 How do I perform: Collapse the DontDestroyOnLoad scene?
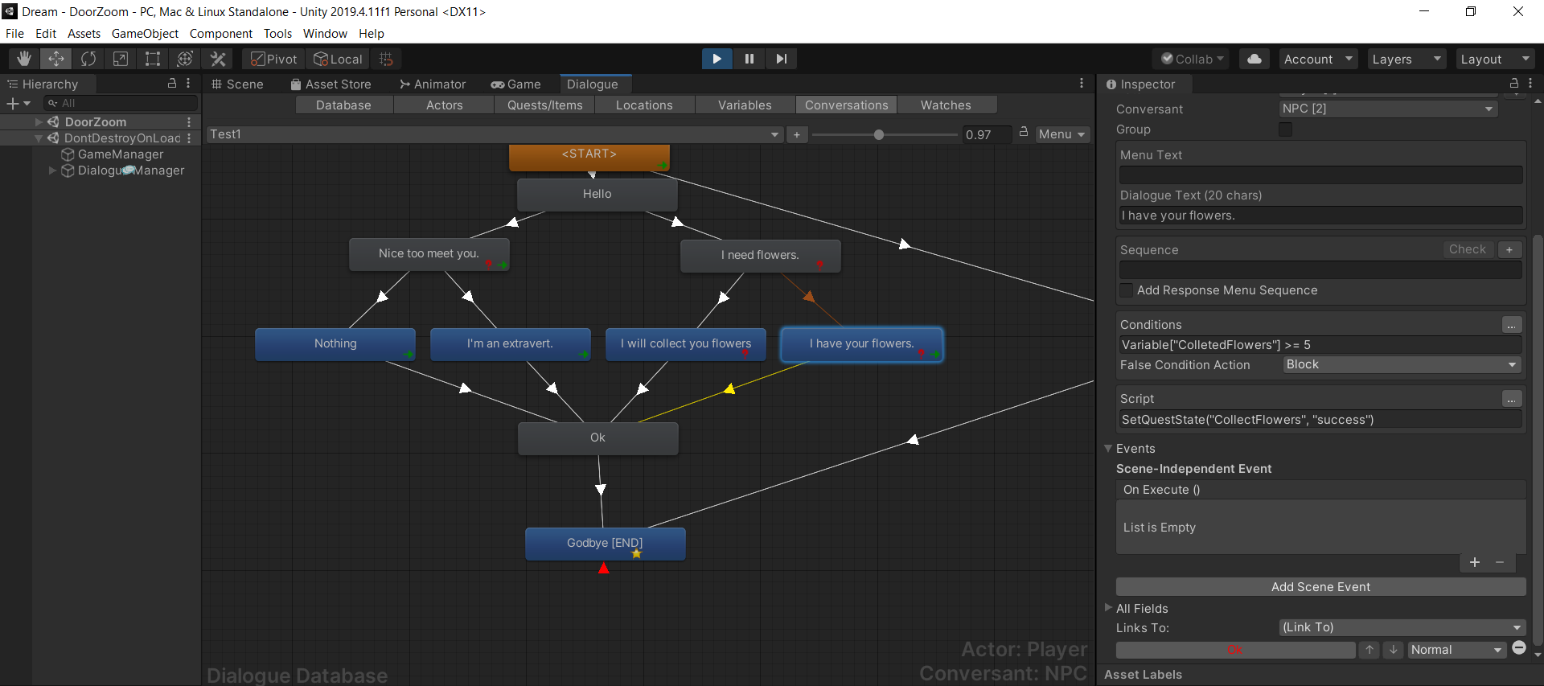39,138
